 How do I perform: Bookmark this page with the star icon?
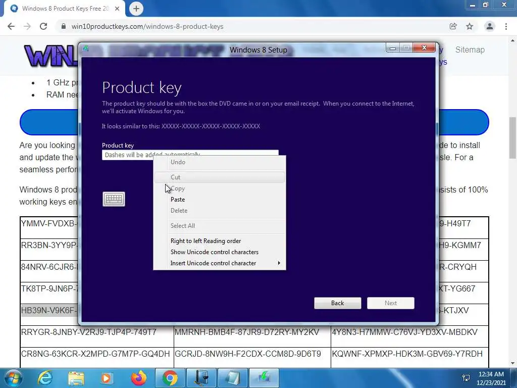470,26
